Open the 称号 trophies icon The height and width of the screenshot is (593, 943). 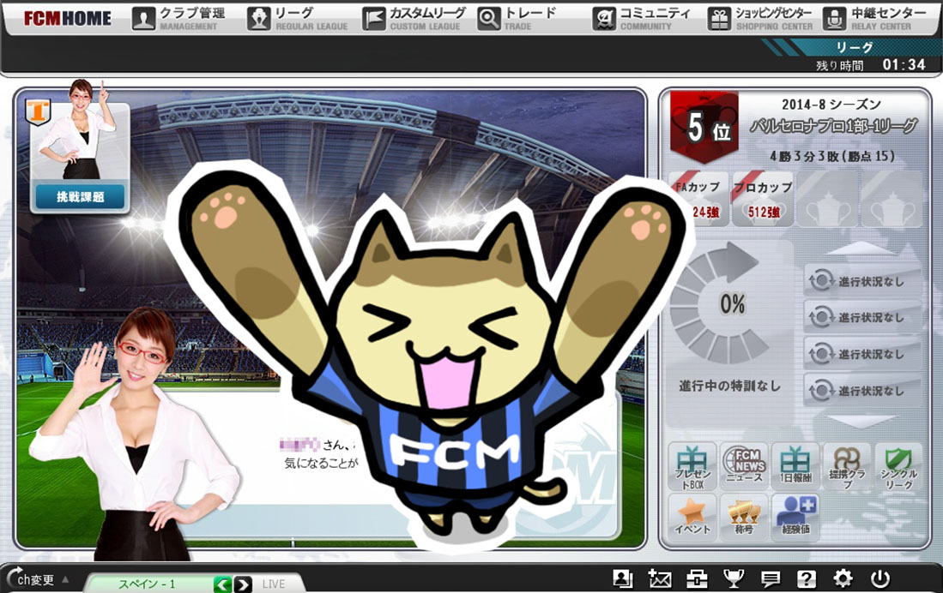coord(744,517)
